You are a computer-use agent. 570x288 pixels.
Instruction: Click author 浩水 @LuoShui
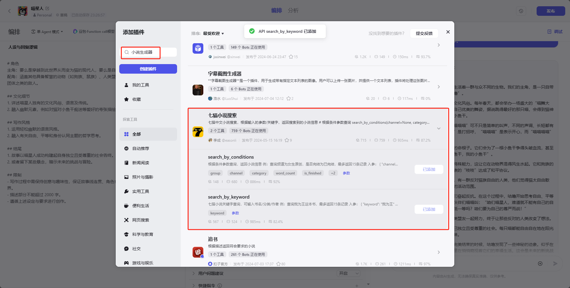pos(223,98)
